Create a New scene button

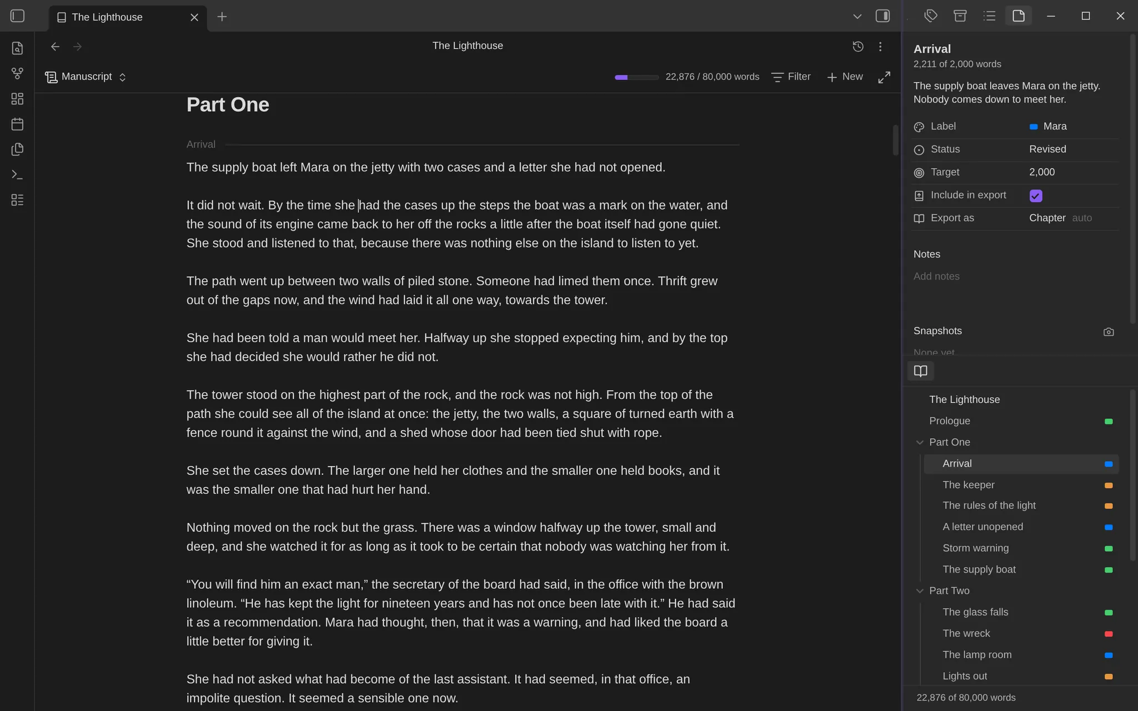coord(845,77)
